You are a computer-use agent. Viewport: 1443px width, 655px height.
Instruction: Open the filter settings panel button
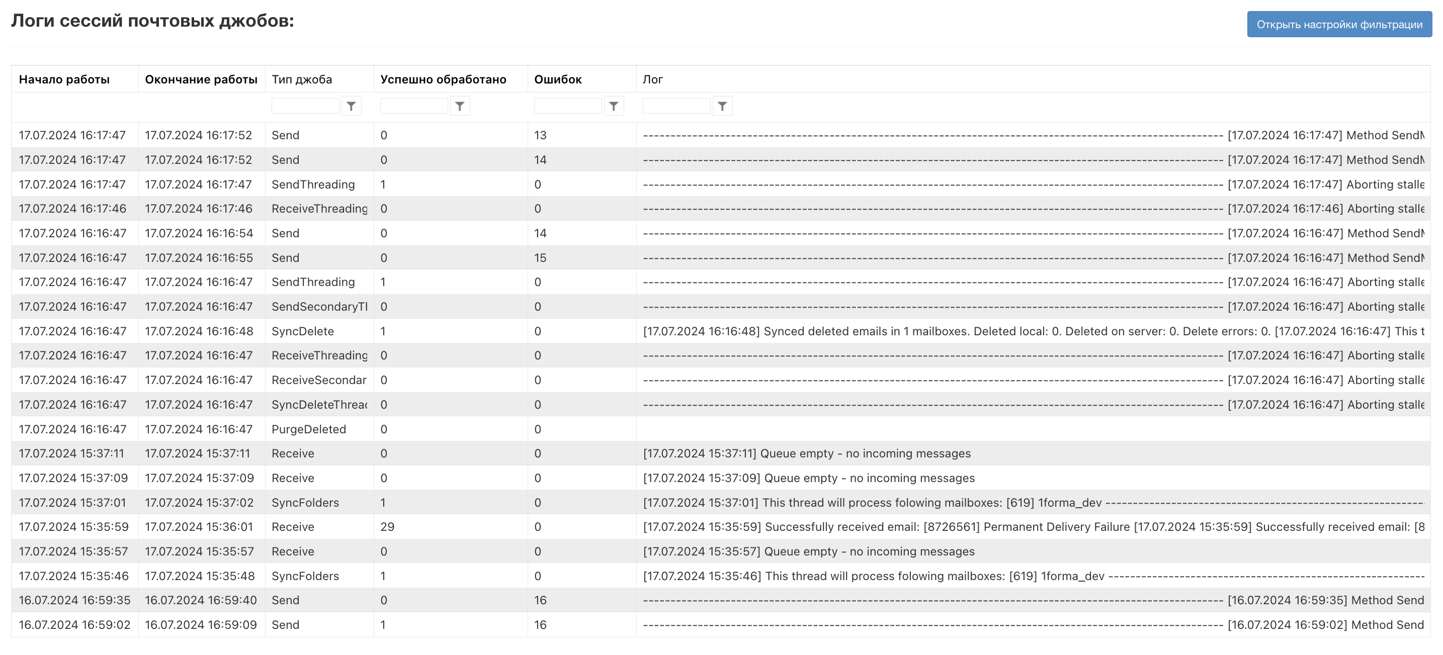point(1339,24)
